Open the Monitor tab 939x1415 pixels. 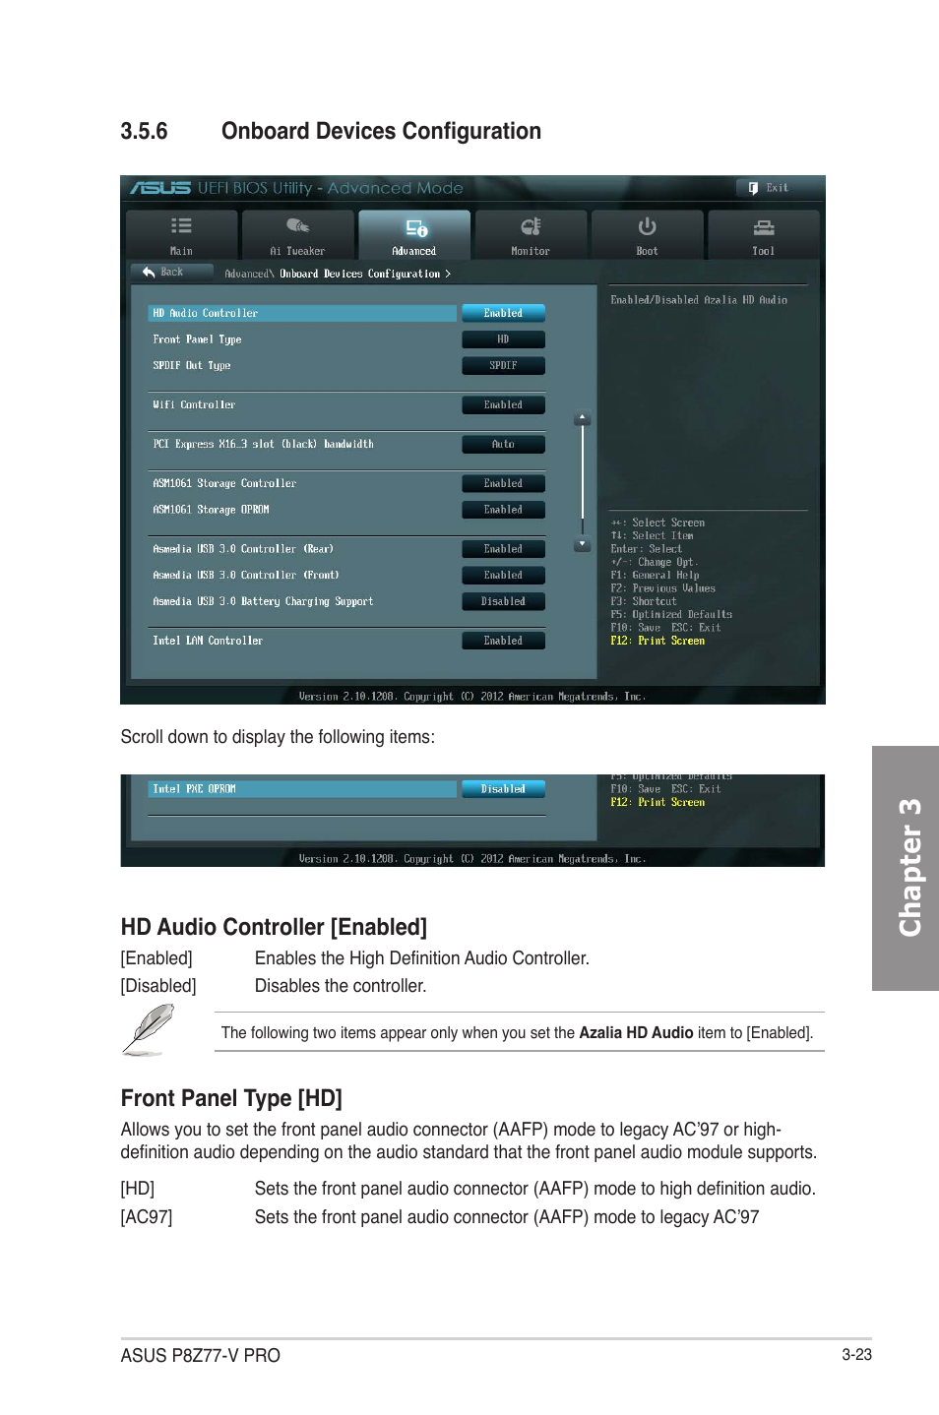tap(531, 234)
